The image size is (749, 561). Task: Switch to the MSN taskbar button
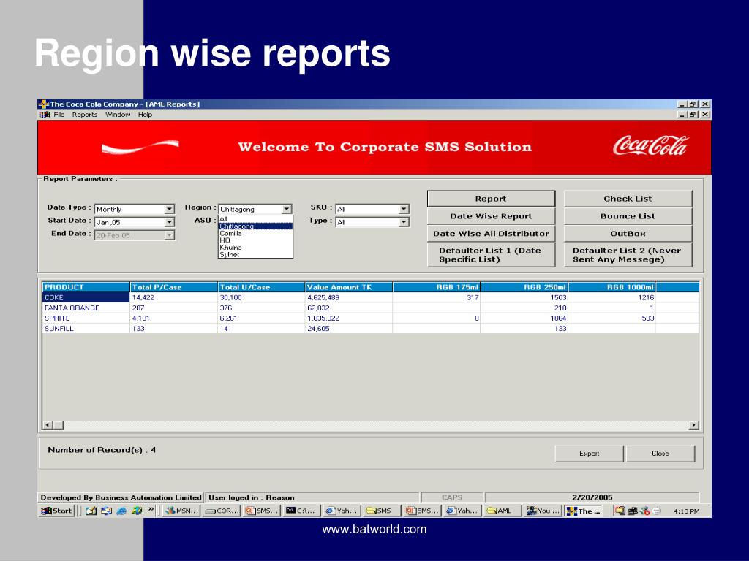pyautogui.click(x=181, y=511)
